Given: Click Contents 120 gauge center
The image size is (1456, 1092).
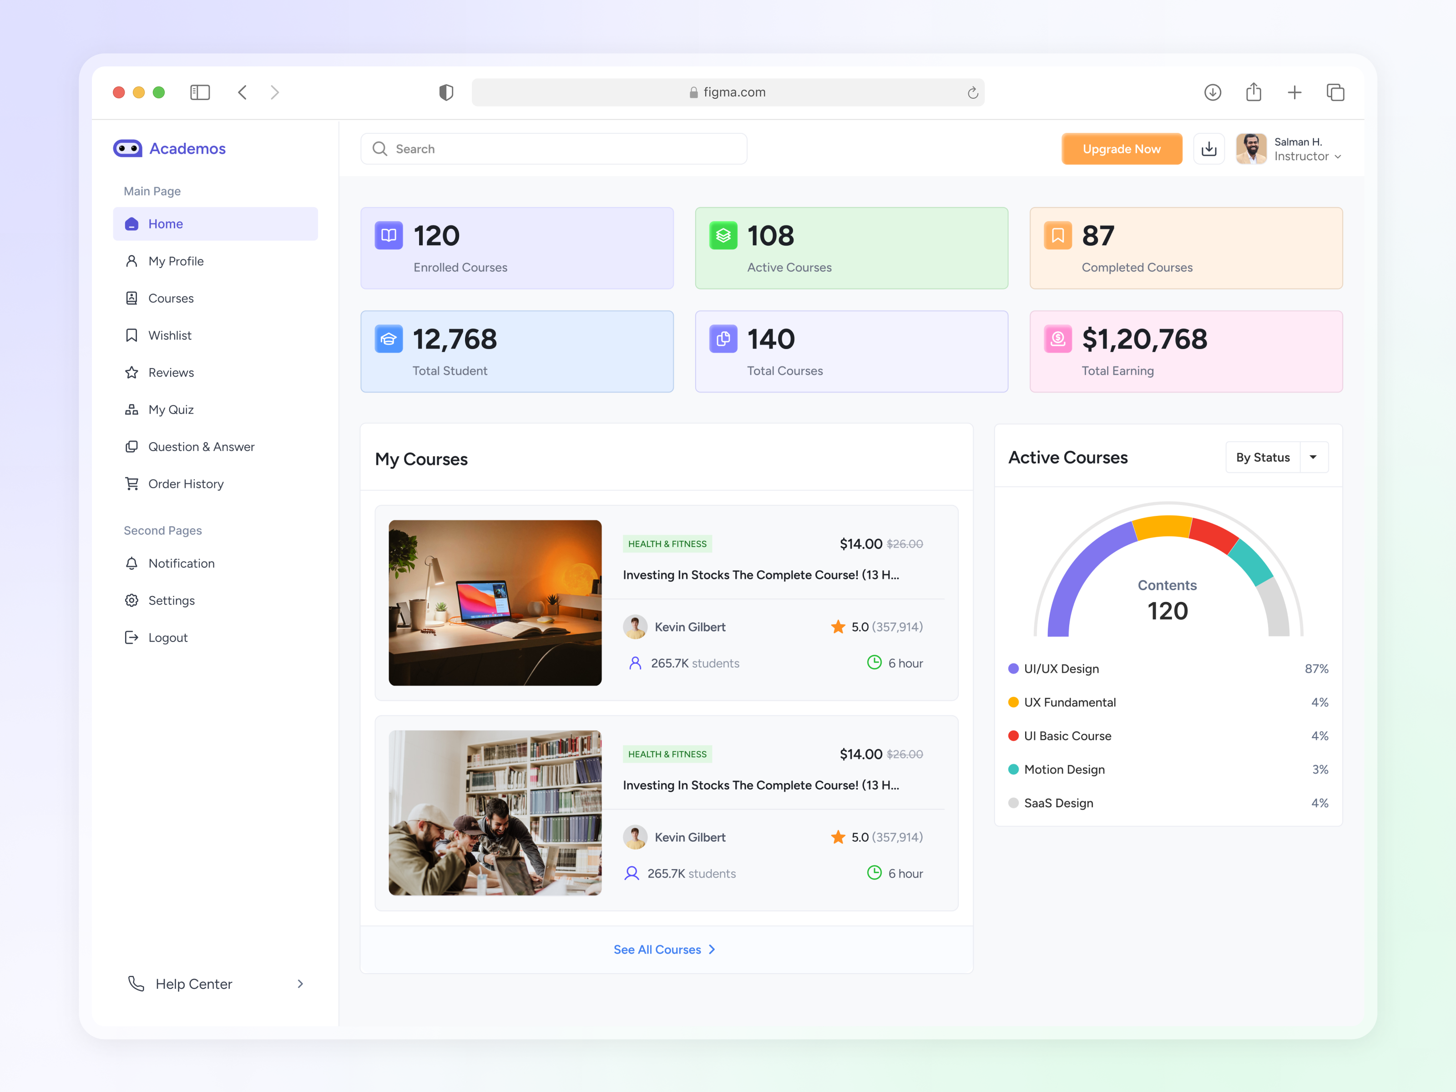Looking at the screenshot, I should (x=1168, y=600).
